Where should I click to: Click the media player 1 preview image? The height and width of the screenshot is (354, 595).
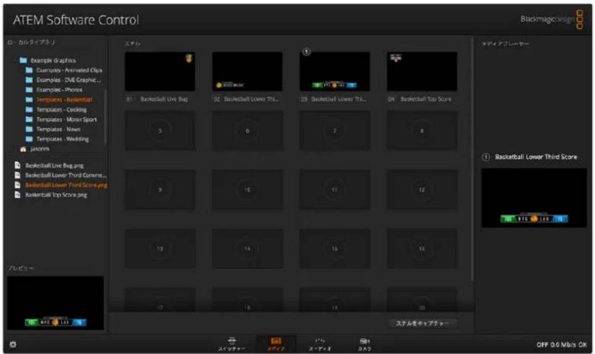coord(534,198)
